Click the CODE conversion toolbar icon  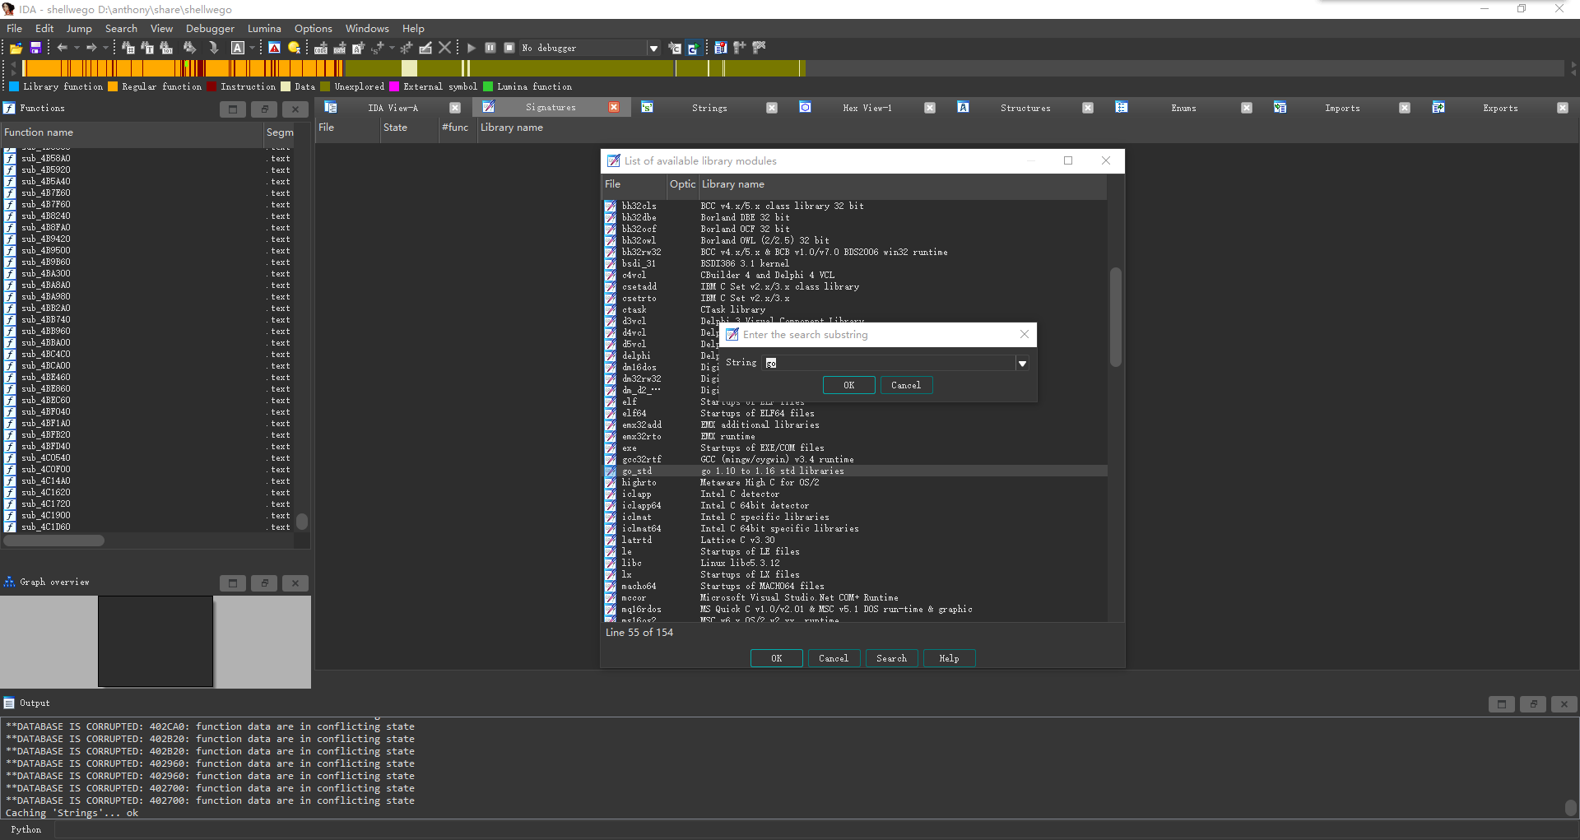coord(321,48)
